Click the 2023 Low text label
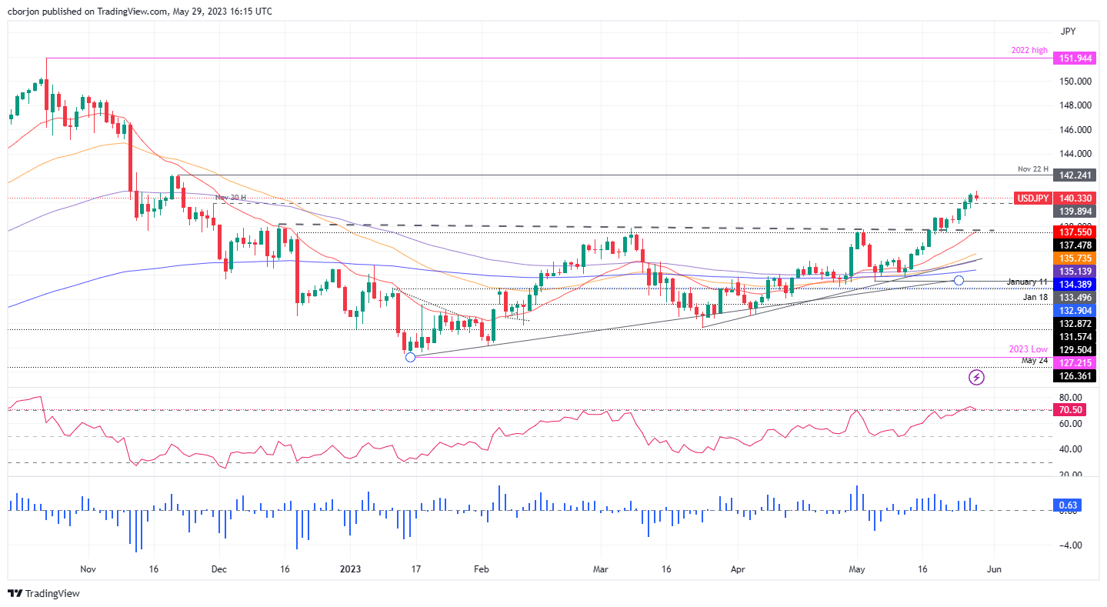This screenshot has width=1107, height=607. coord(1028,349)
